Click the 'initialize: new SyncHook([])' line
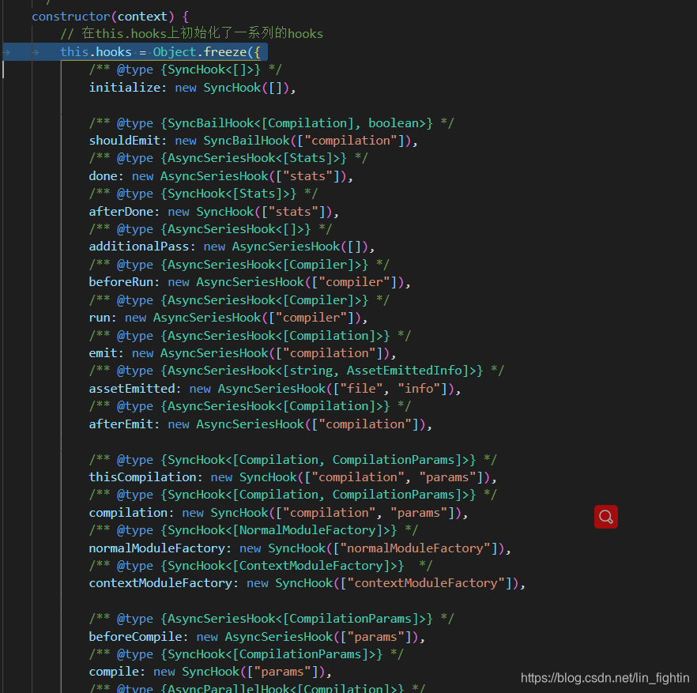This screenshot has width=697, height=693. (x=192, y=88)
